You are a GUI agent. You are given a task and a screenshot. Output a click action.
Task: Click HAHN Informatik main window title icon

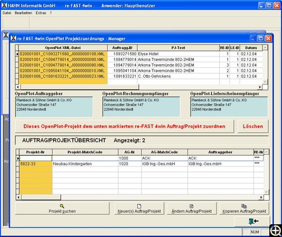tap(4, 6)
